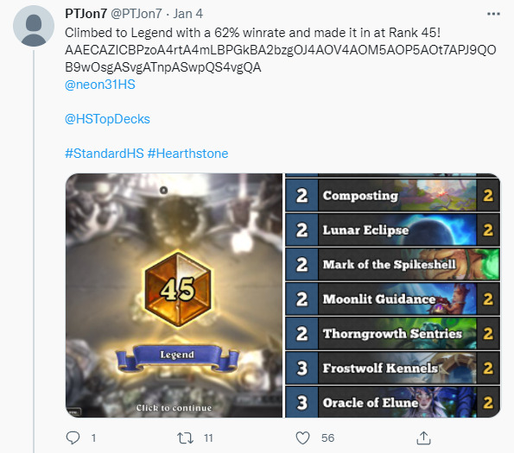Like the tweet with heart icon
Image resolution: width=514 pixels, height=453 pixels.
(x=302, y=438)
